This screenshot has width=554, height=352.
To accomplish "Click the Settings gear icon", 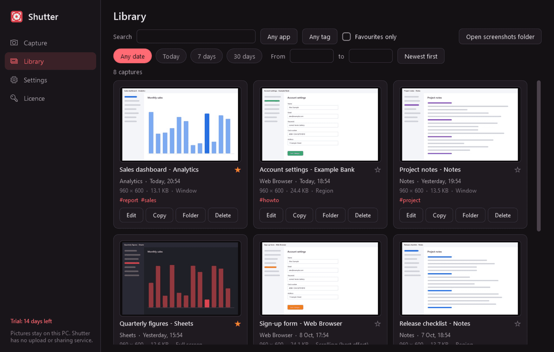I will point(14,80).
